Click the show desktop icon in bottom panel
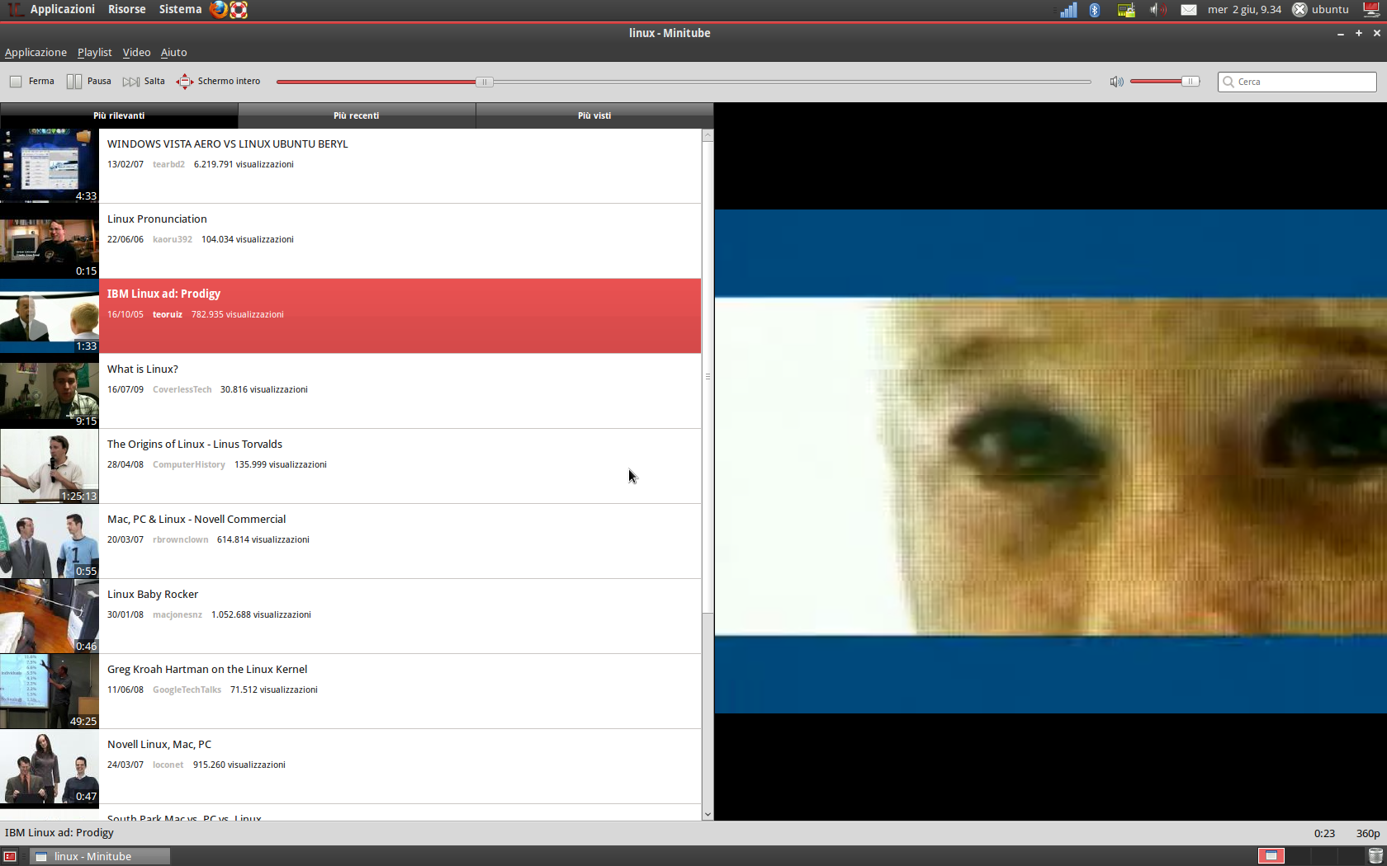 point(10,856)
